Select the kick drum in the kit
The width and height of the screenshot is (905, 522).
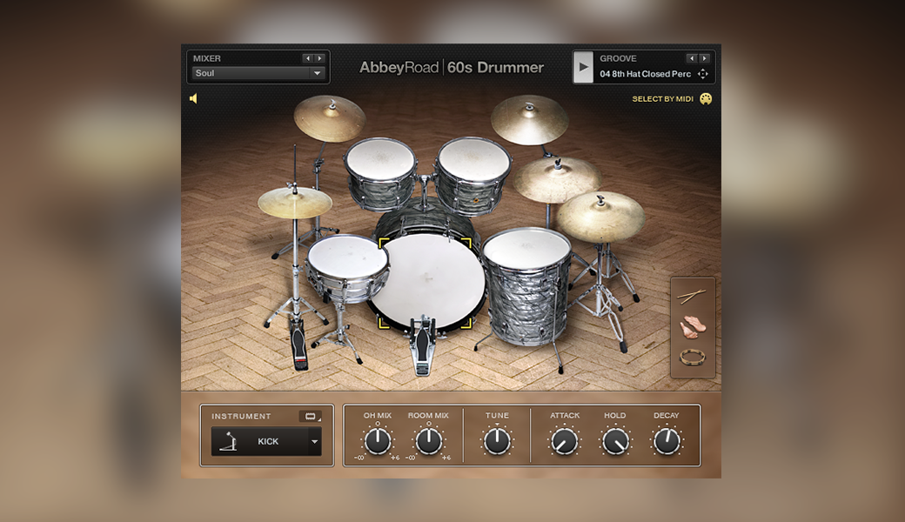[x=427, y=281]
